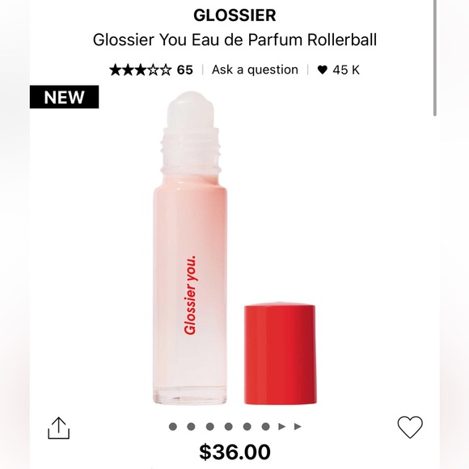Image resolution: width=469 pixels, height=469 pixels.
Task: Play the first video carousel indicator
Action: [x=281, y=426]
